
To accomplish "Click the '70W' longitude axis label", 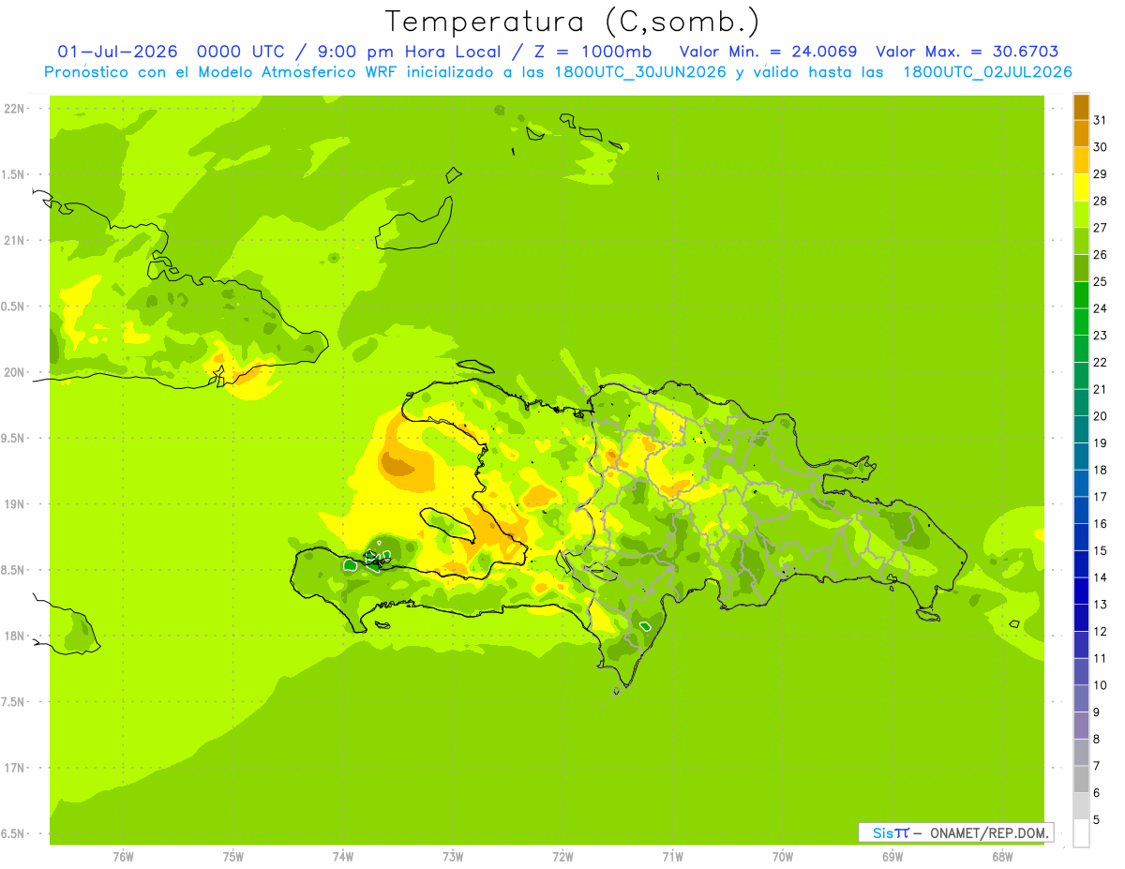I will coord(783,856).
